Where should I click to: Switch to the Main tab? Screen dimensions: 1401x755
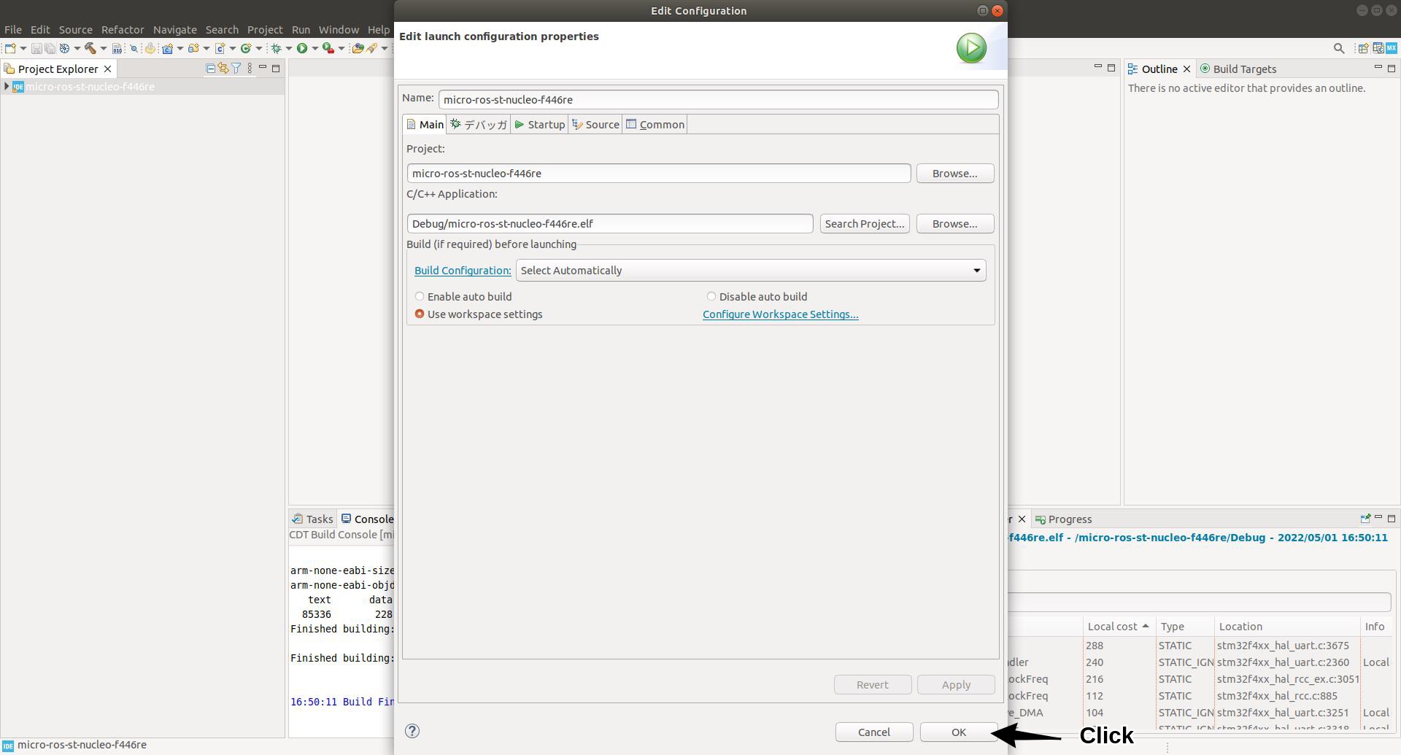pos(425,125)
